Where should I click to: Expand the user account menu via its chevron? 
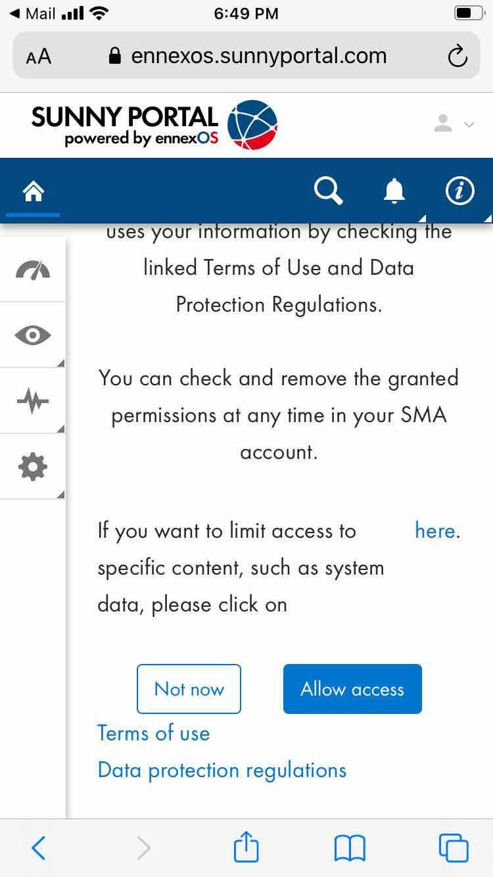click(469, 124)
